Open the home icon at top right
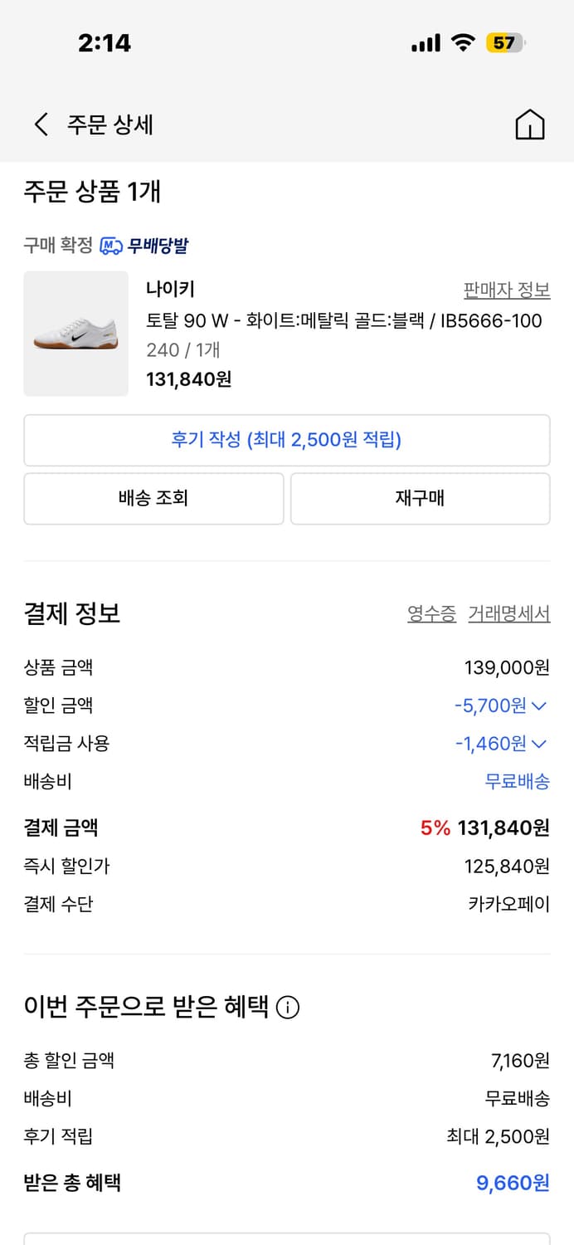Image resolution: width=574 pixels, height=1245 pixels. tap(531, 124)
